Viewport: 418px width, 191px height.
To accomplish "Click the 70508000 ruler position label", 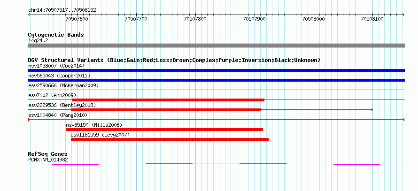I will (x=314, y=19).
